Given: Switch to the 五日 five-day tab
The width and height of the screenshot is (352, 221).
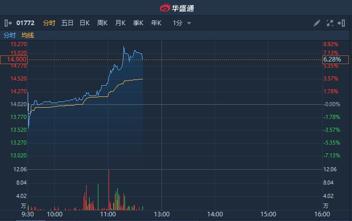Looking at the screenshot, I should coord(67,23).
